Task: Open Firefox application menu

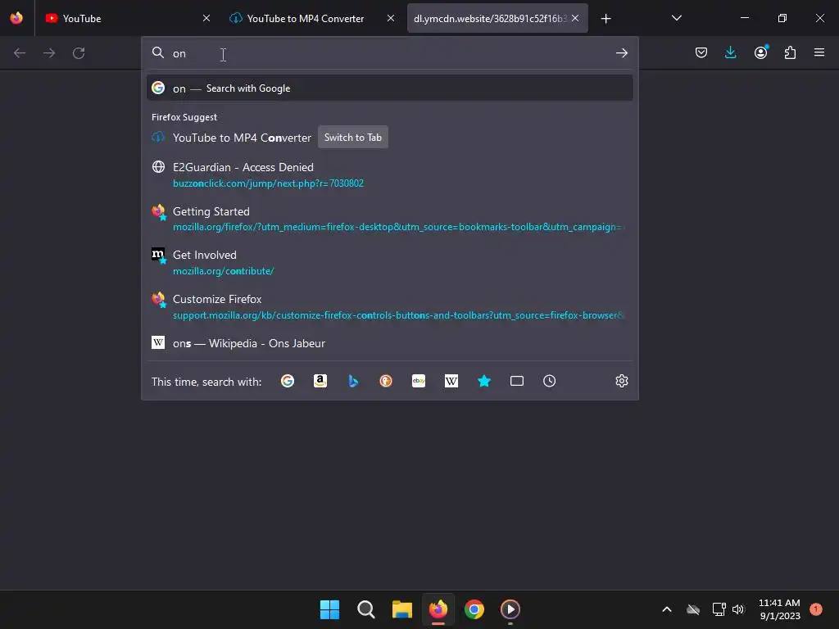Action: tap(819, 52)
